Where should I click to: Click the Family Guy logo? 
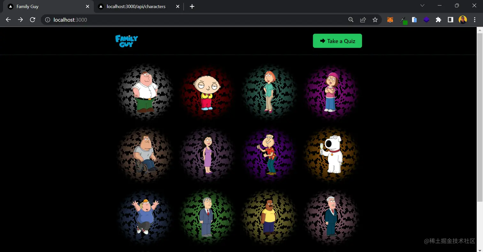point(127,41)
